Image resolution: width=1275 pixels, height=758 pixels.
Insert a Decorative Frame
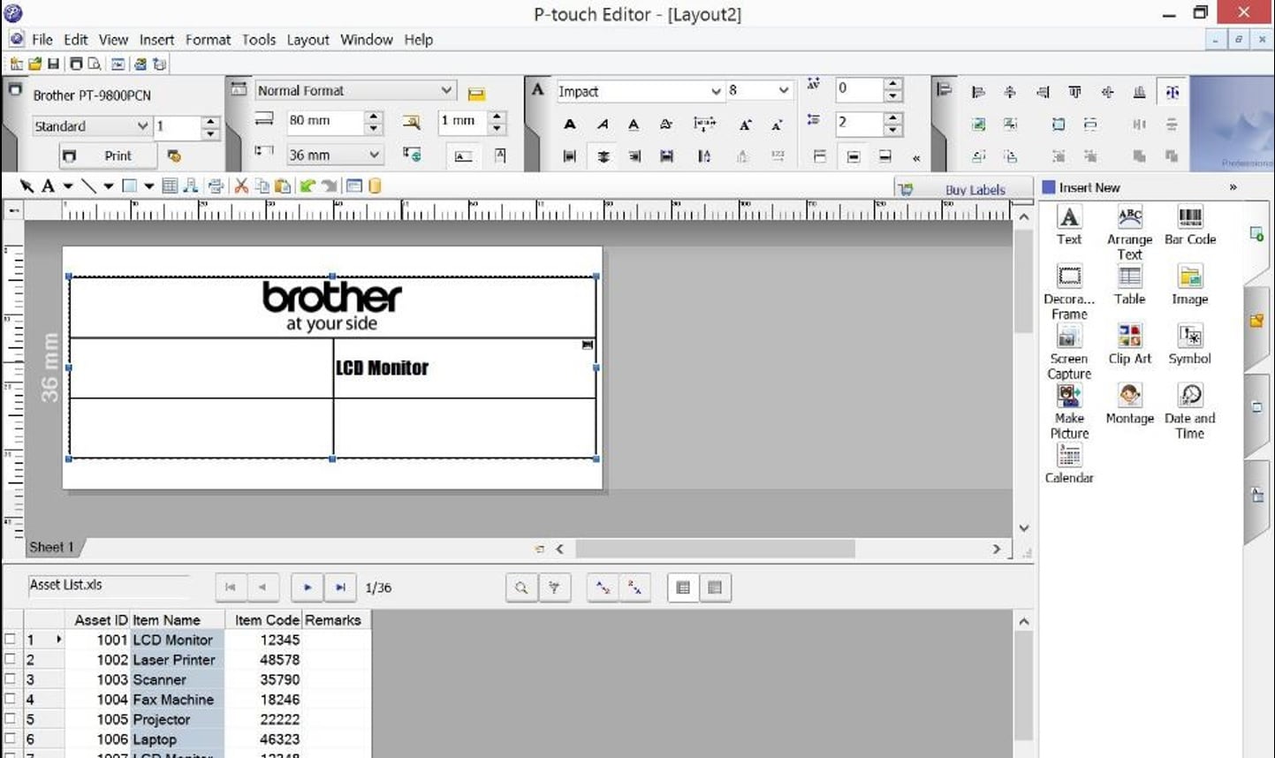coord(1069,292)
